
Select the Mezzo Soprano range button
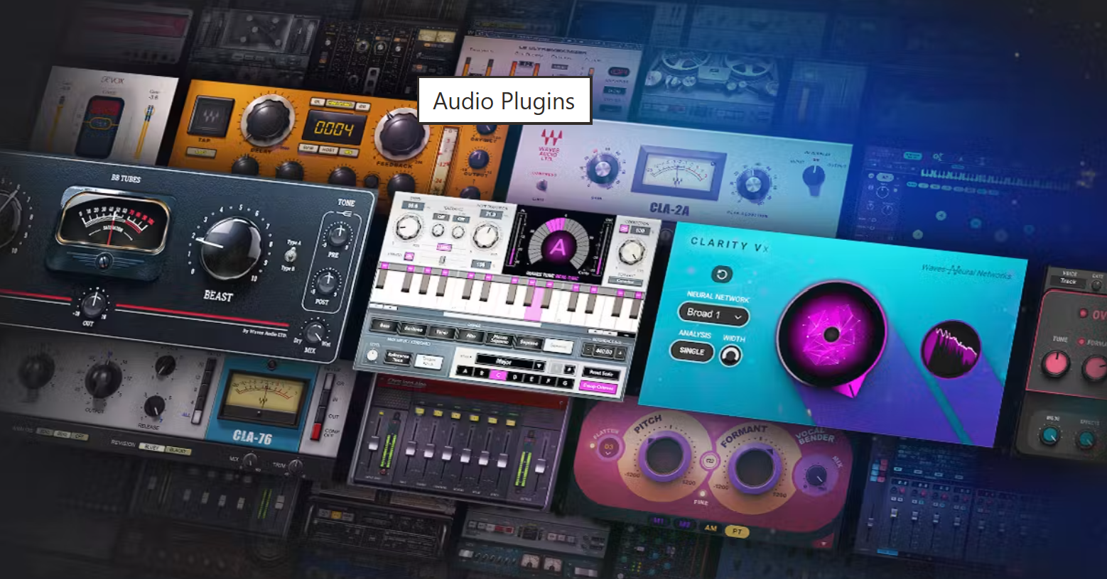[x=499, y=339]
